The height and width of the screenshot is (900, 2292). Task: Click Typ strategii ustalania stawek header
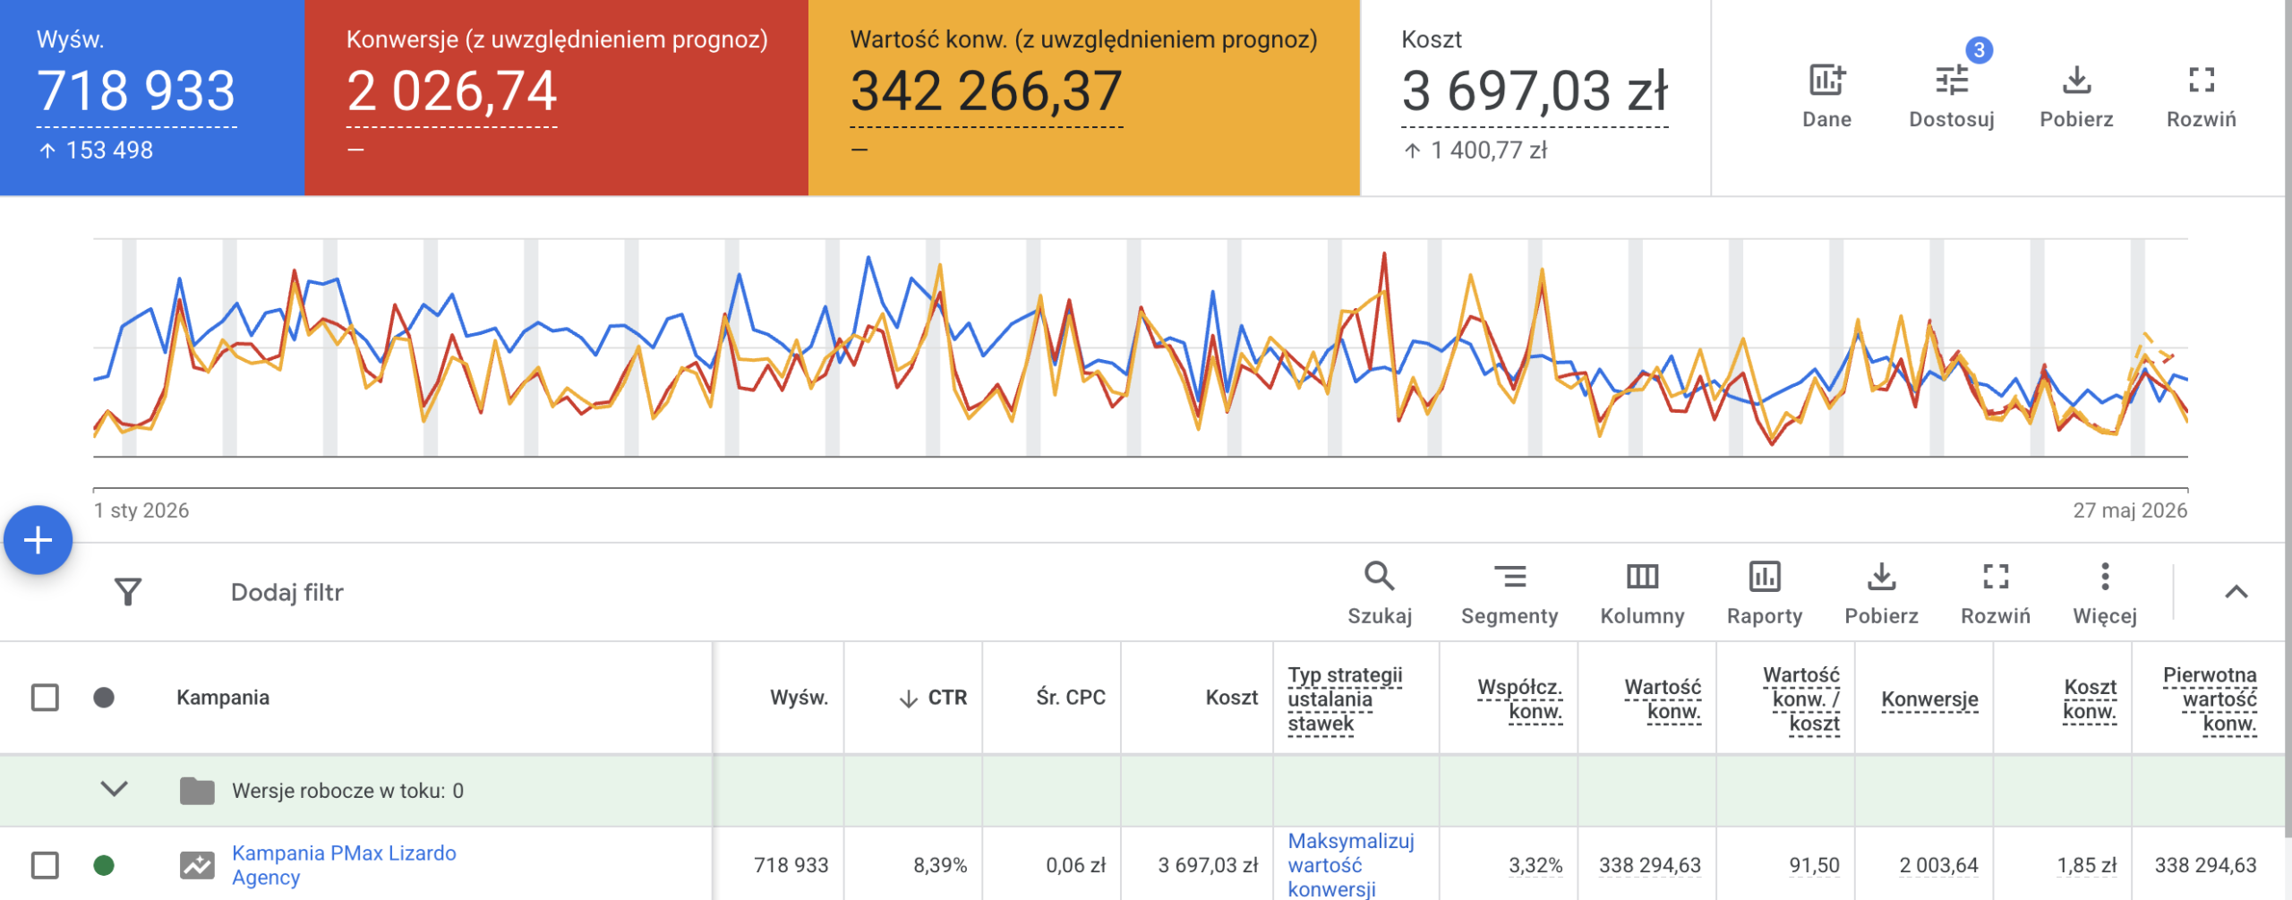(1345, 699)
